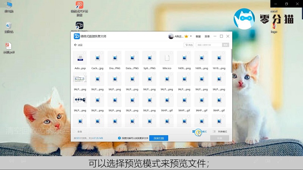Toggle the 全选 select-all checkbox
The height and width of the screenshot is (170, 303).
74,131
